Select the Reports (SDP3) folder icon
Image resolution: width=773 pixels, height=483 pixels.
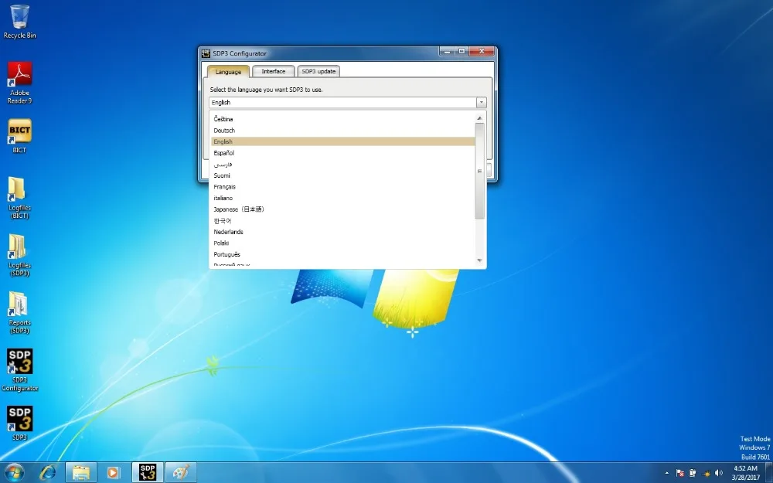(20, 313)
